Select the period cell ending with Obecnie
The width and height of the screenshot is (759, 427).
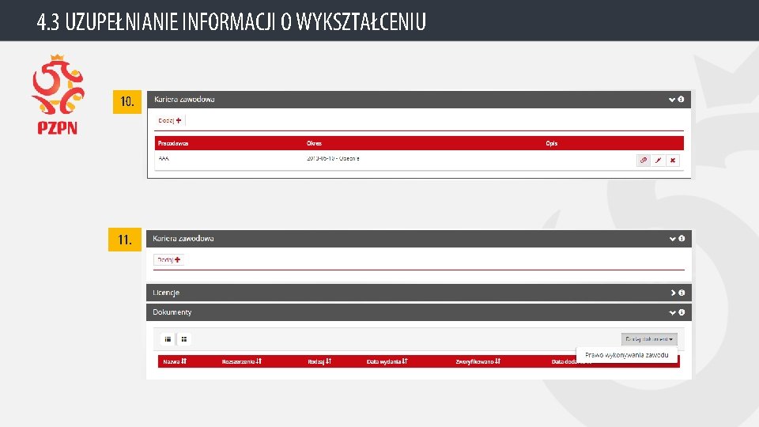(333, 158)
